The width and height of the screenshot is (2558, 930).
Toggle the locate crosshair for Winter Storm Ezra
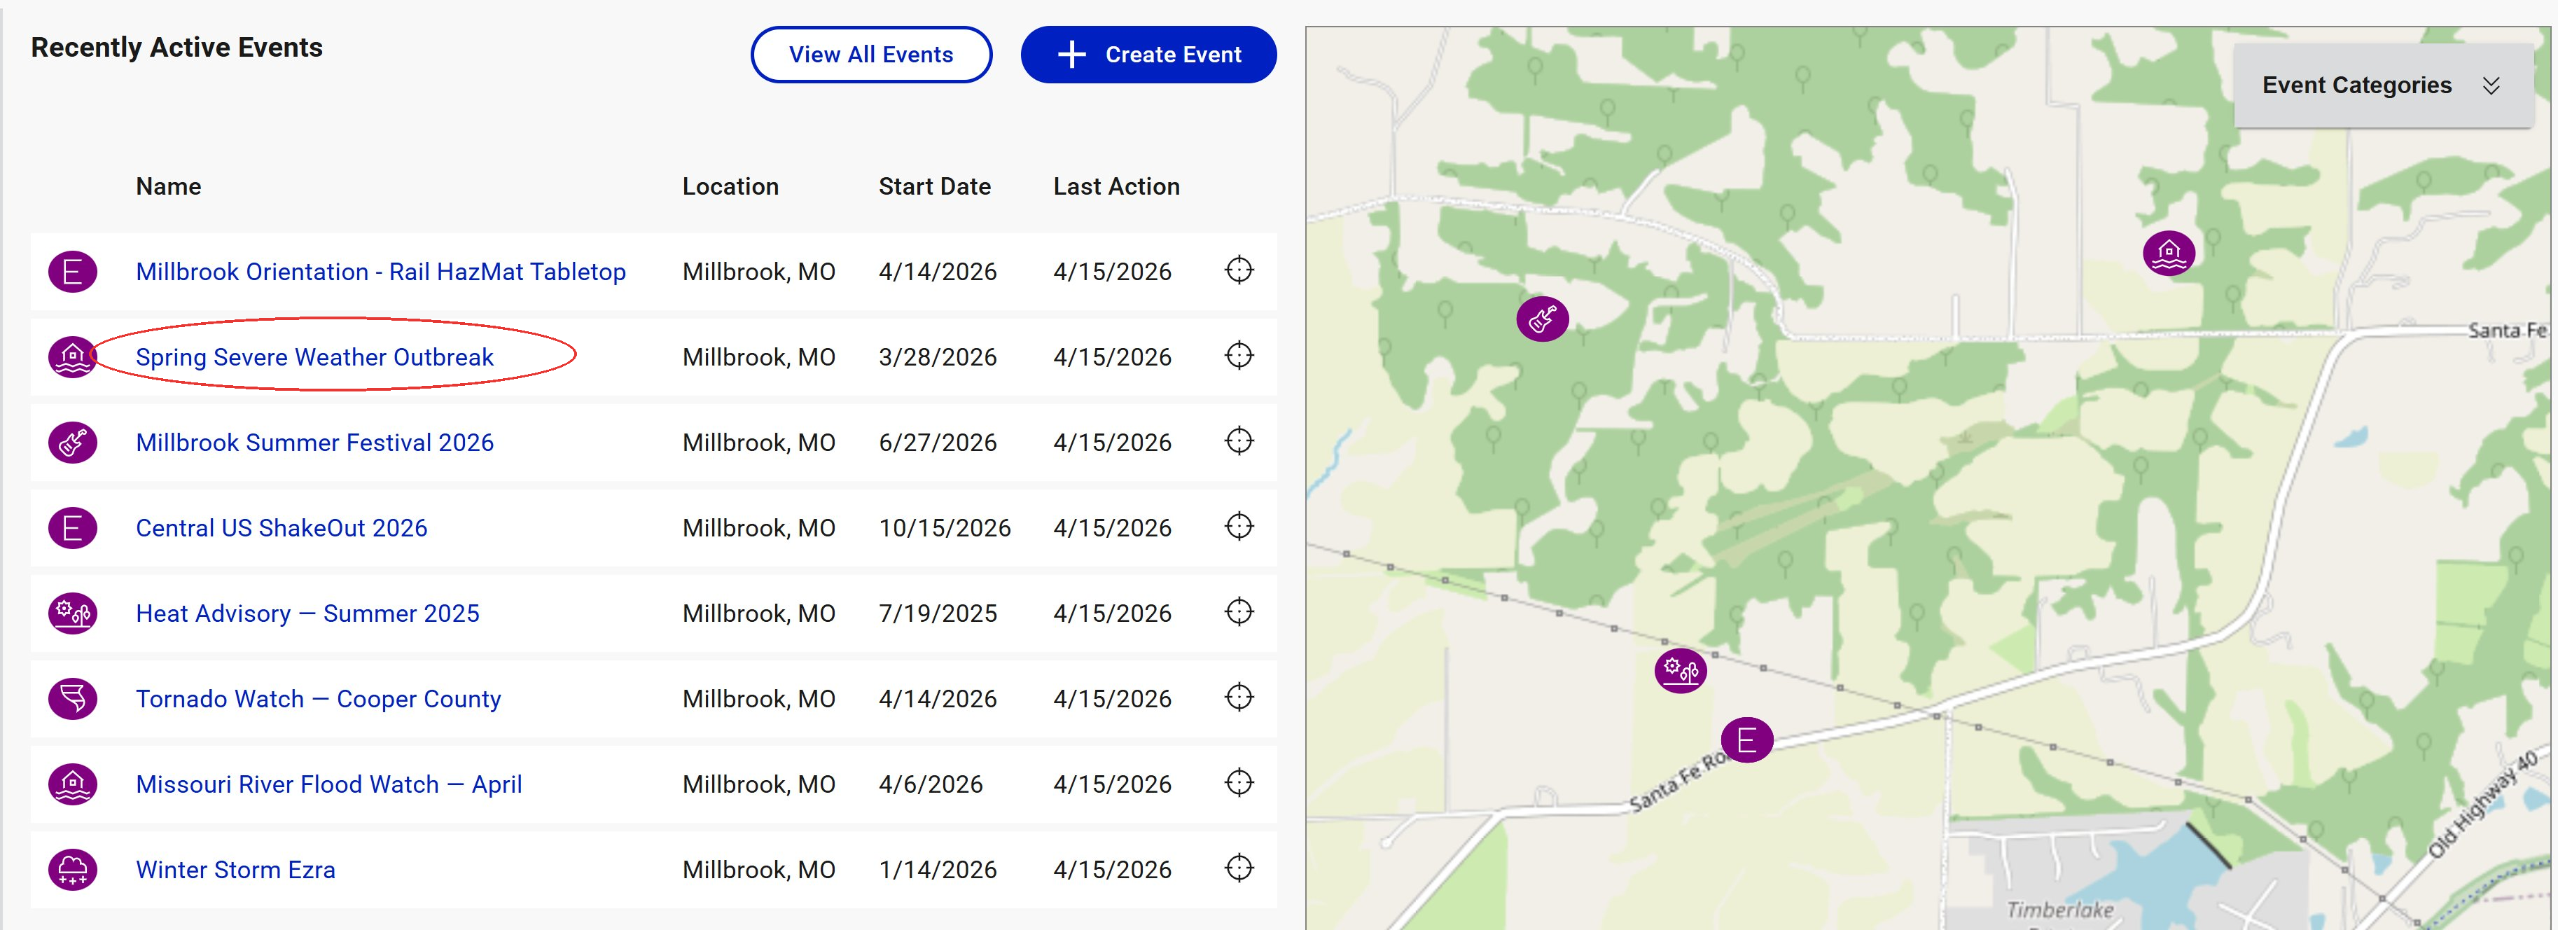1239,869
